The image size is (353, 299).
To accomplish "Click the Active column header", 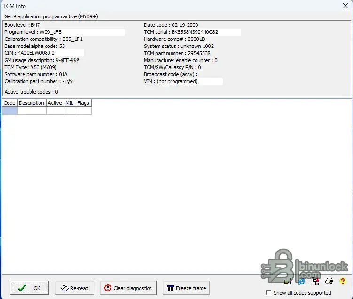I will (55, 103).
